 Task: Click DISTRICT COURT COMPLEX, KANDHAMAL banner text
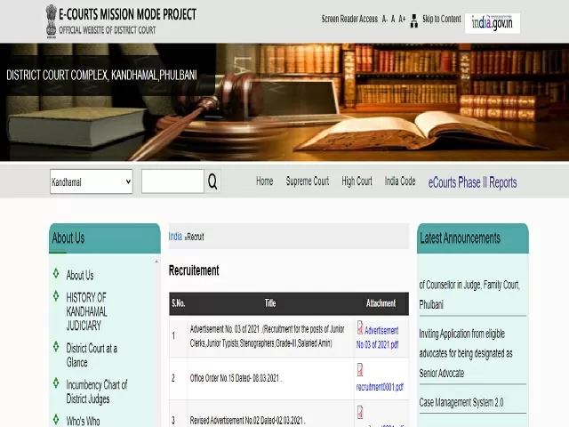click(101, 75)
